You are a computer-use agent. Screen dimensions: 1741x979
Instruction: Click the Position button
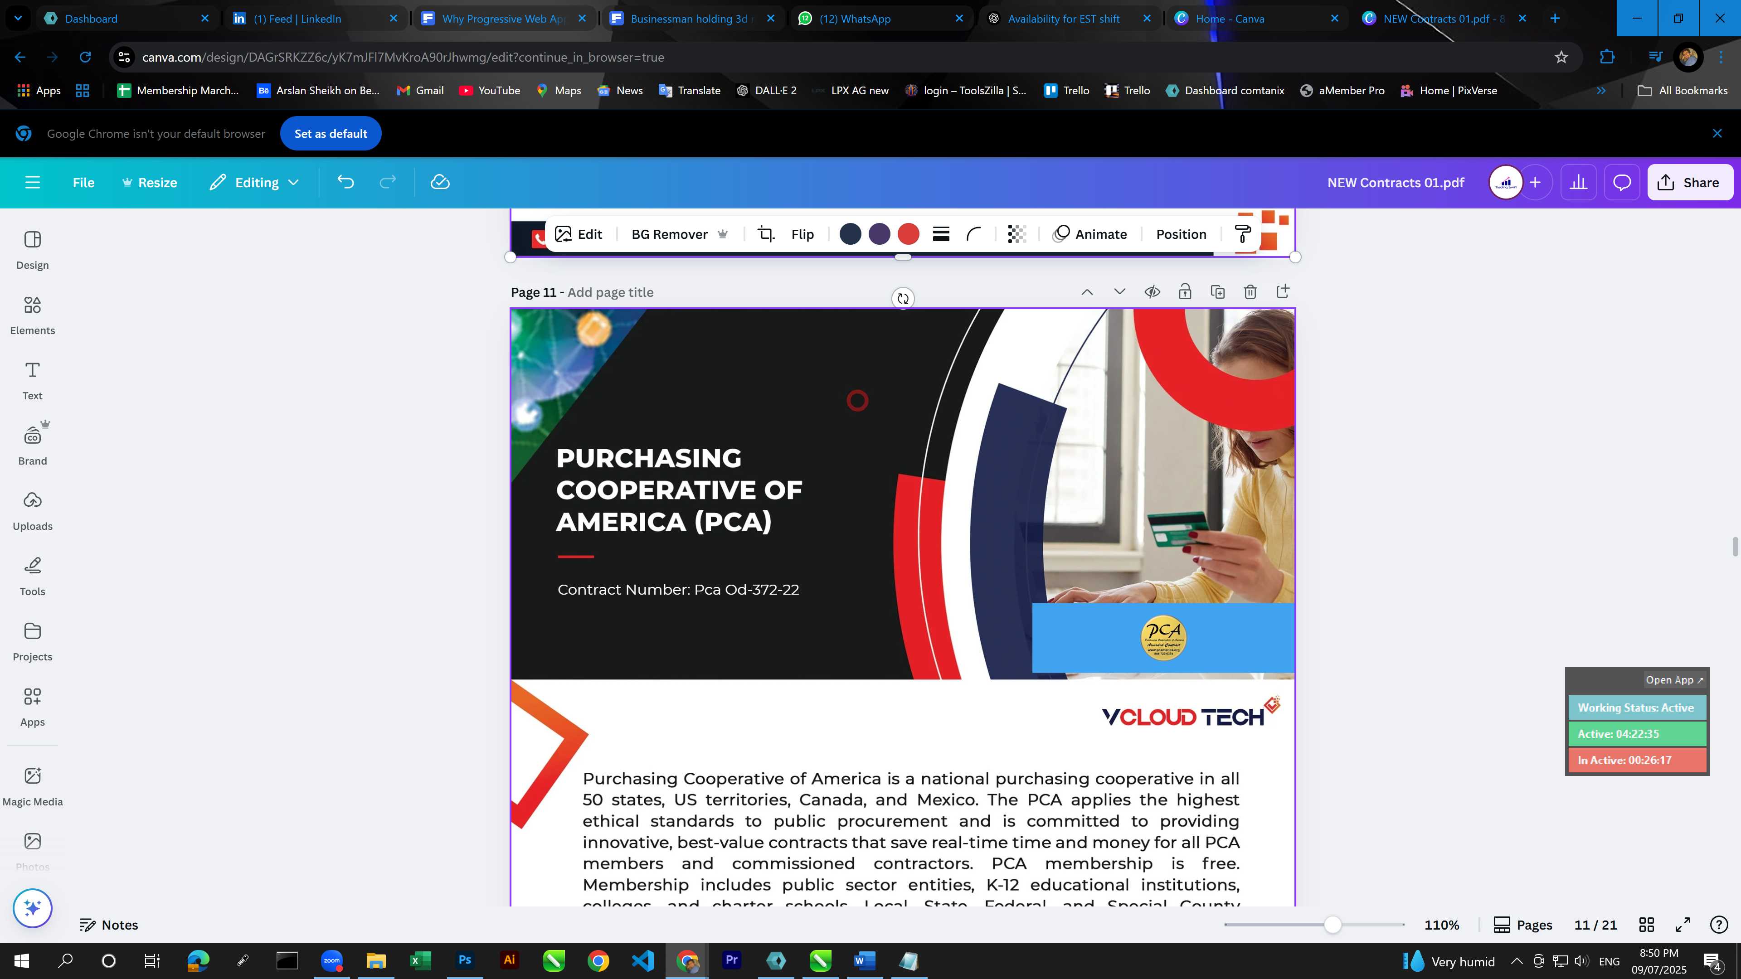[1181, 234]
